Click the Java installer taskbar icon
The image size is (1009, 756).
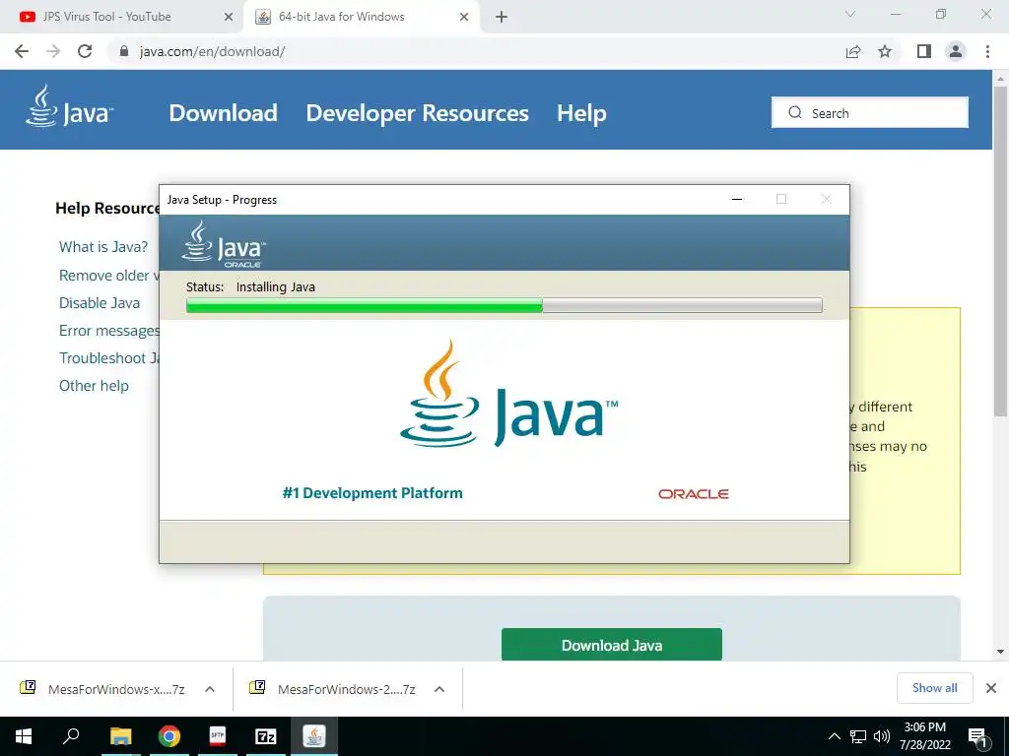314,736
